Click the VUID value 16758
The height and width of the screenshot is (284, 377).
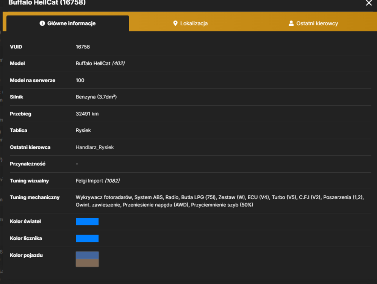[83, 47]
